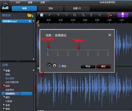Viewport: 132px width, 111px height.
Task: Remove 录音独白.mp3 with its X icon
Action: coord(30,21)
